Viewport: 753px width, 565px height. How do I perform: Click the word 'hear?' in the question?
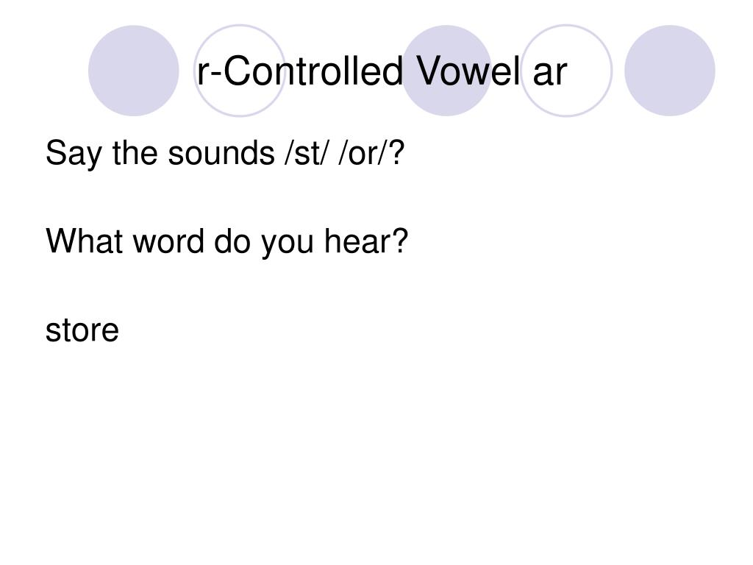366,241
